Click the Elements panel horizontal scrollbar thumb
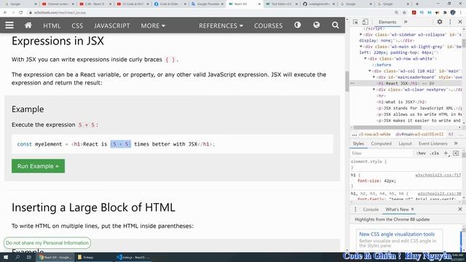This screenshot has height=262, width=466. pyautogui.click(x=387, y=127)
